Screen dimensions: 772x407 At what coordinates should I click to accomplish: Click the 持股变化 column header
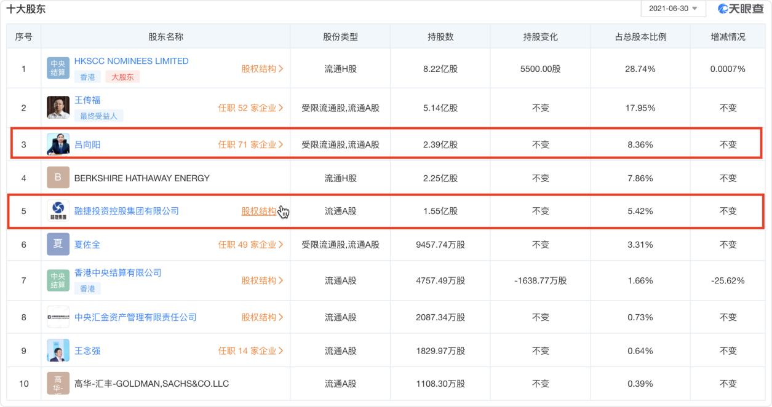click(x=539, y=36)
